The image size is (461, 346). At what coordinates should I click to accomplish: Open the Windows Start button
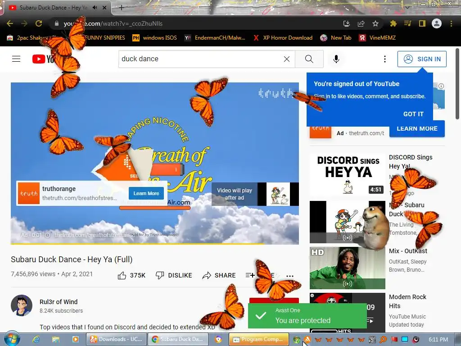coord(11,339)
